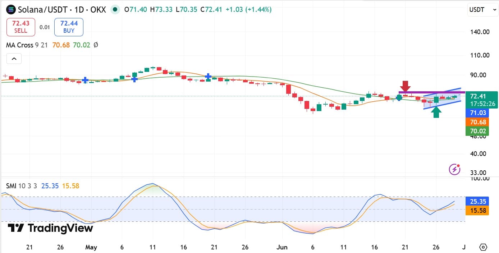The image size is (499, 253).
Task: Click the green 70.02 price axis label
Action: pyautogui.click(x=478, y=131)
